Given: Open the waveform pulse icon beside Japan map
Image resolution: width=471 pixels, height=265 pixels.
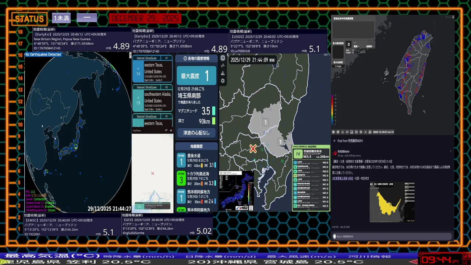Looking at the screenshot, I should coord(223,66).
